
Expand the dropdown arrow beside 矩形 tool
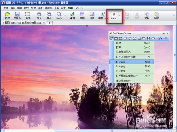[33, 14]
